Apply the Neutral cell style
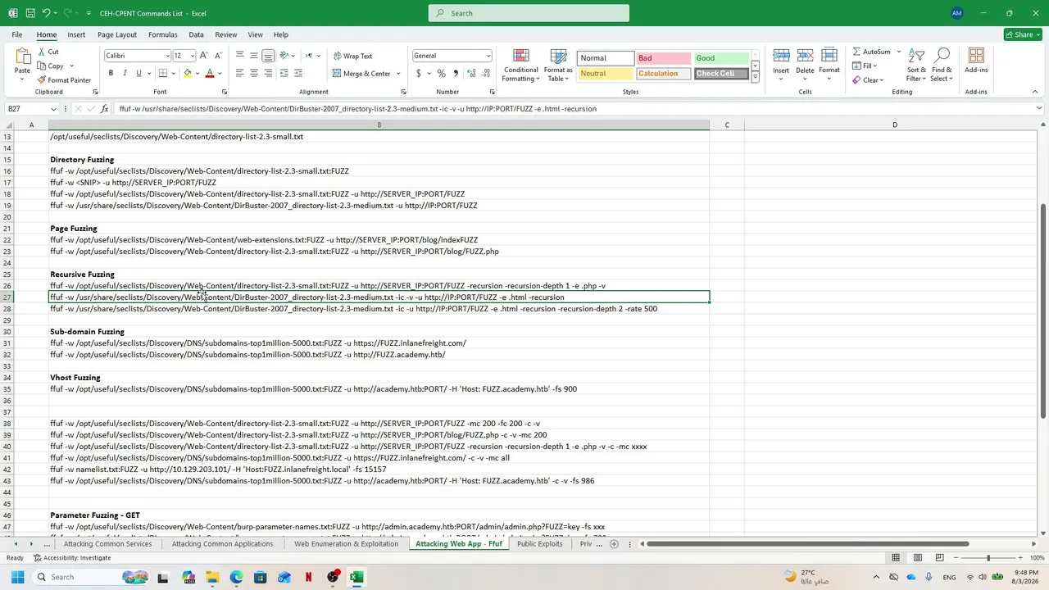Image resolution: width=1049 pixels, height=590 pixels. (x=606, y=74)
